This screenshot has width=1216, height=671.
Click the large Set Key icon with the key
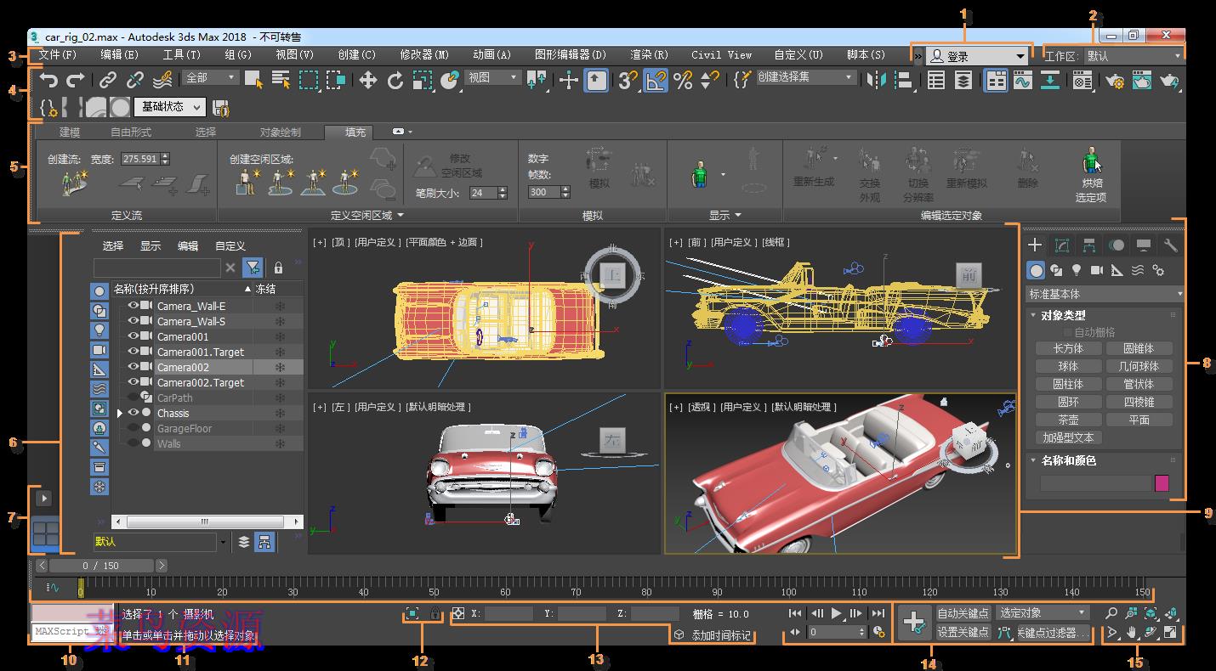(915, 623)
